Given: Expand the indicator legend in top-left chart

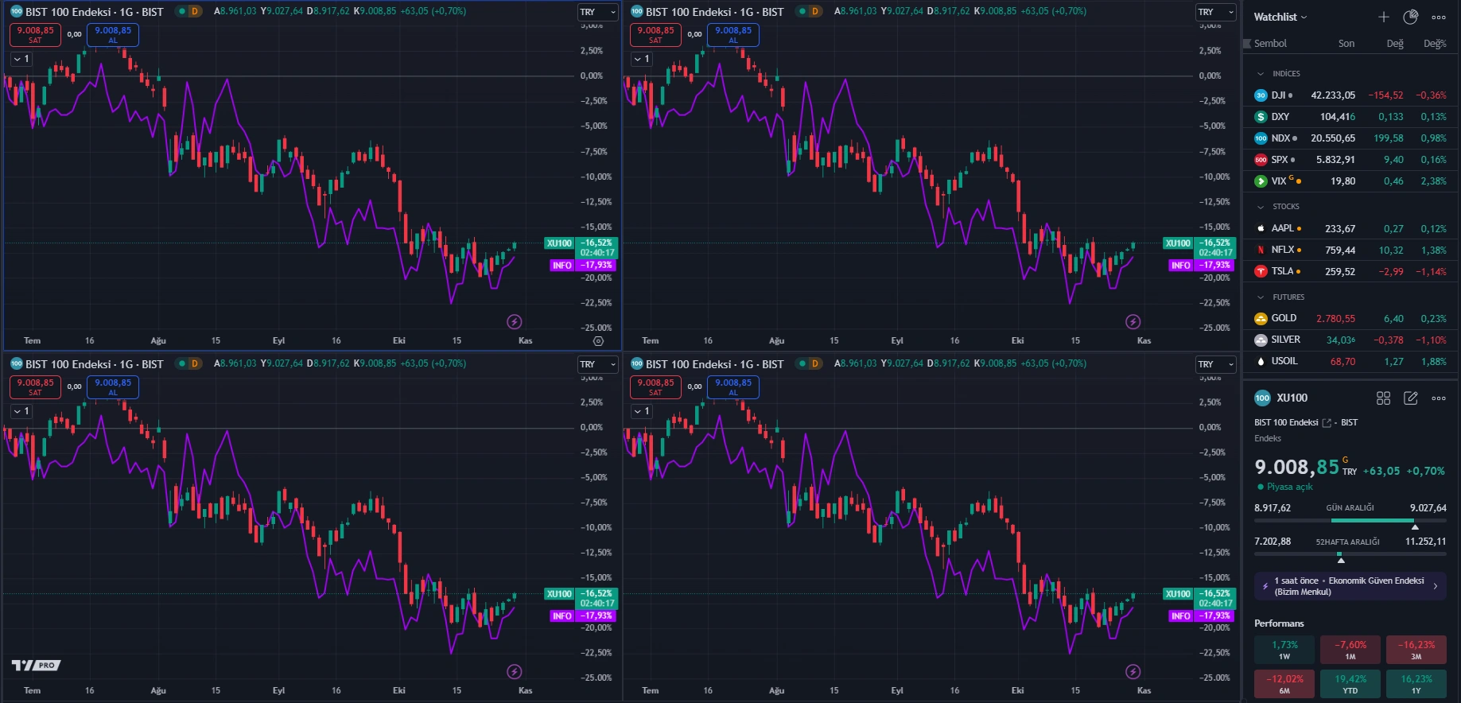Looking at the screenshot, I should coord(21,59).
